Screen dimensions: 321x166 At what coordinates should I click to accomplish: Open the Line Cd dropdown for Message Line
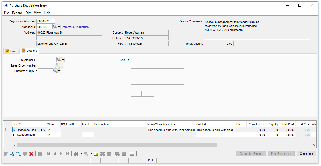pyautogui.click(x=44, y=130)
